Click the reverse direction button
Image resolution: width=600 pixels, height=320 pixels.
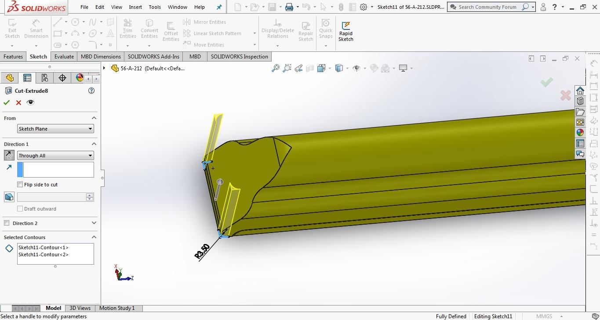point(9,155)
